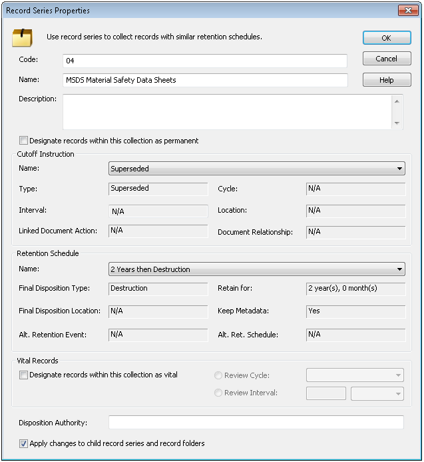Viewport: 424px width, 462px height.
Task: Click the Interval N/A field
Action: [x=158, y=211]
